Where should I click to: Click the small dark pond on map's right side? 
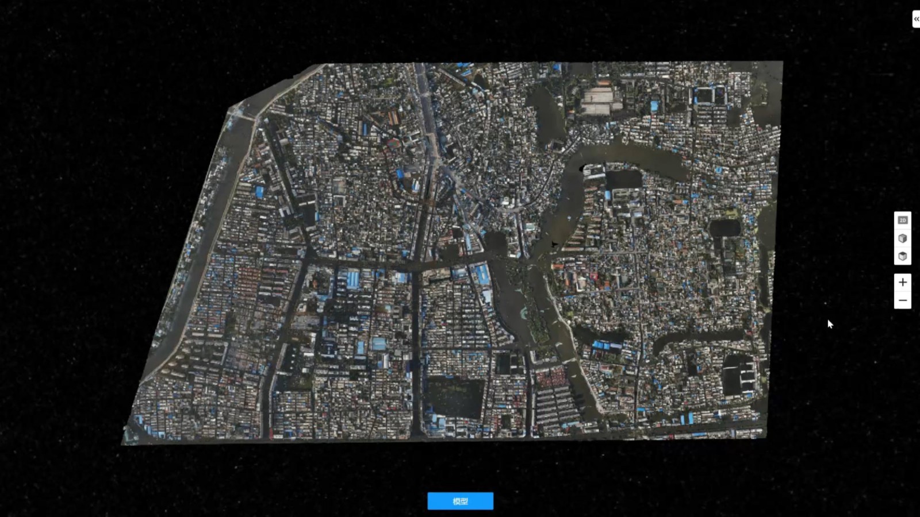click(724, 228)
